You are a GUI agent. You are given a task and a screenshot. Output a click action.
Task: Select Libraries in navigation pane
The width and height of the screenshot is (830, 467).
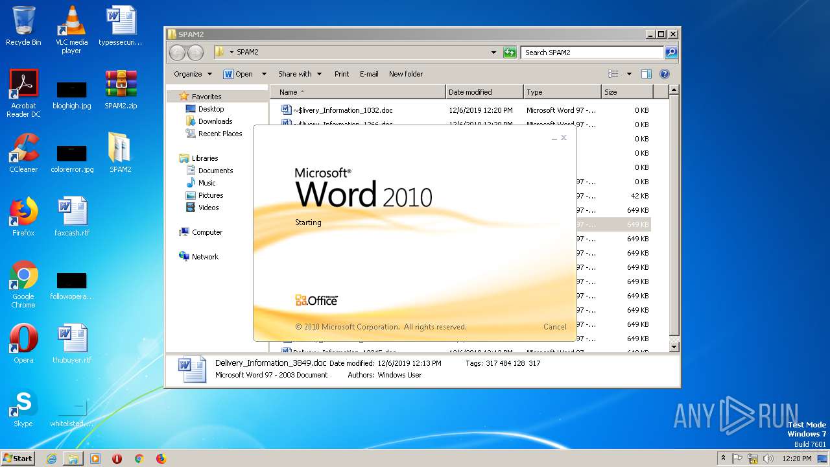click(204, 158)
